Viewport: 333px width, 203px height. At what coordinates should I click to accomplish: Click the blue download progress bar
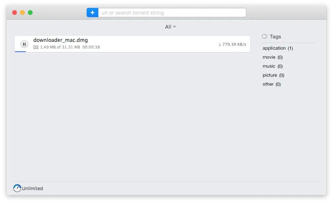[20, 51]
